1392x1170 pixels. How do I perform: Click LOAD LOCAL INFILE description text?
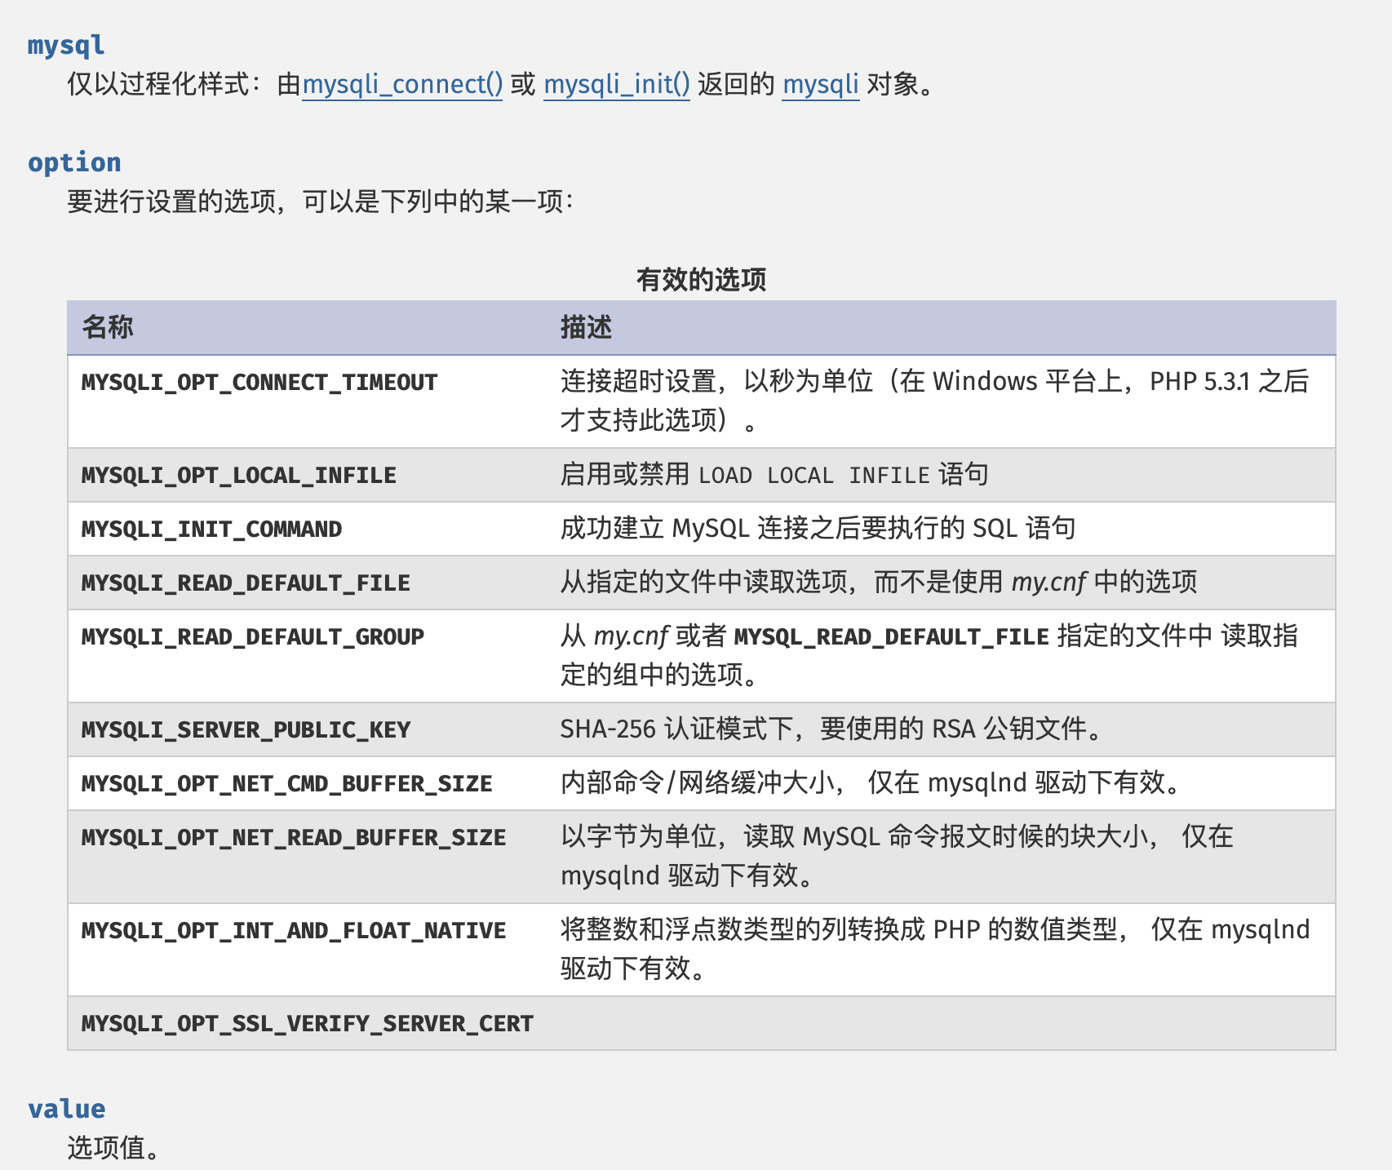click(x=814, y=475)
